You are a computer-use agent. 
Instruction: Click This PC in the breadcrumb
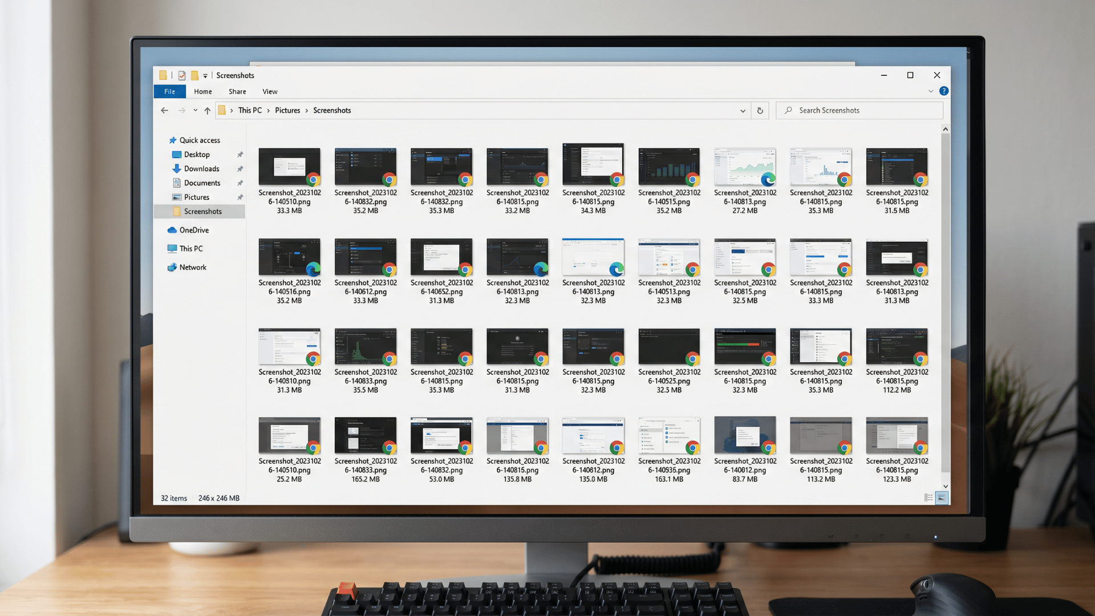(x=250, y=111)
